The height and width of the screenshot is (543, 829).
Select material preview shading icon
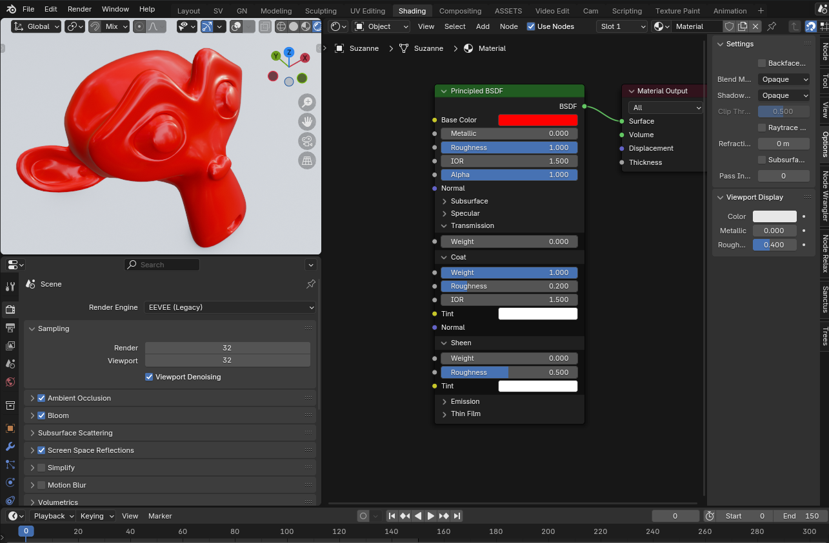pos(306,26)
